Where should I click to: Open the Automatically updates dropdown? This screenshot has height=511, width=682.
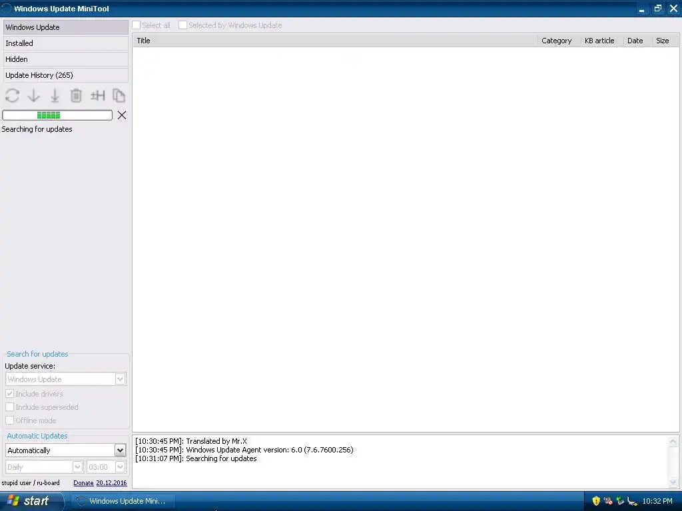point(66,450)
